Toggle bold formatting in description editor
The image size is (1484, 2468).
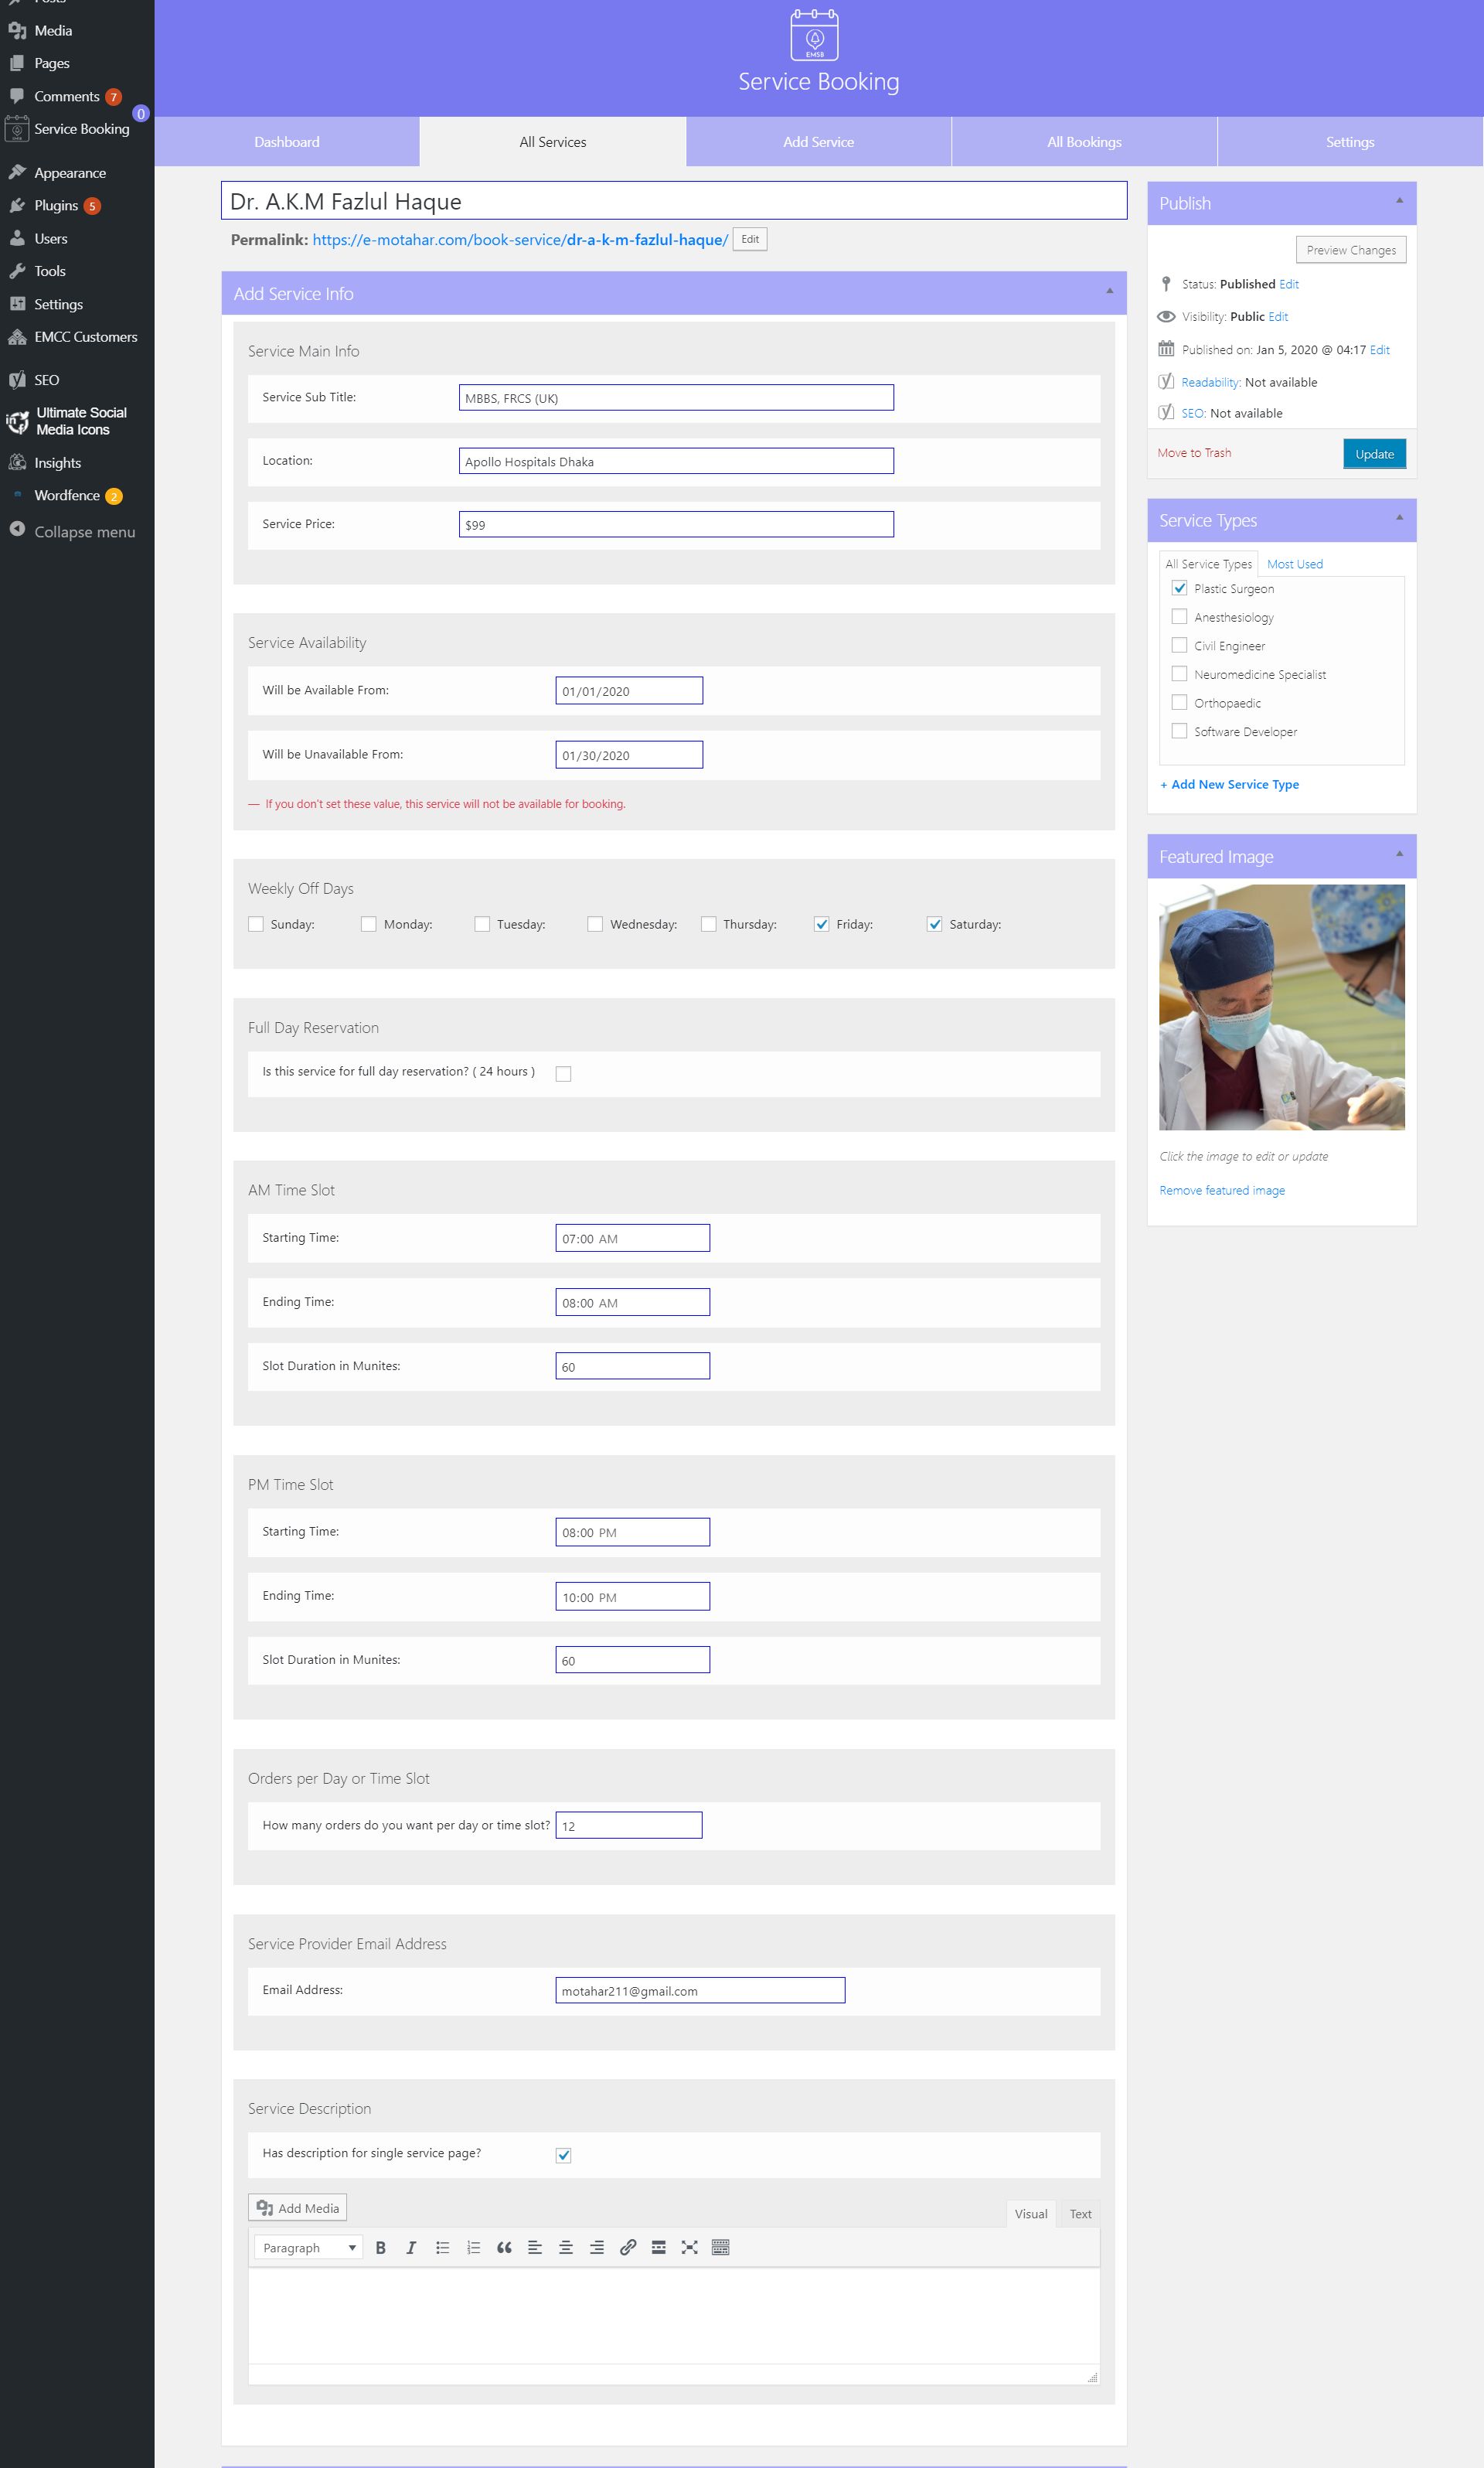[380, 2247]
